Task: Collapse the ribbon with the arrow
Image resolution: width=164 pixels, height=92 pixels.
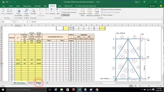Action: [162, 18]
